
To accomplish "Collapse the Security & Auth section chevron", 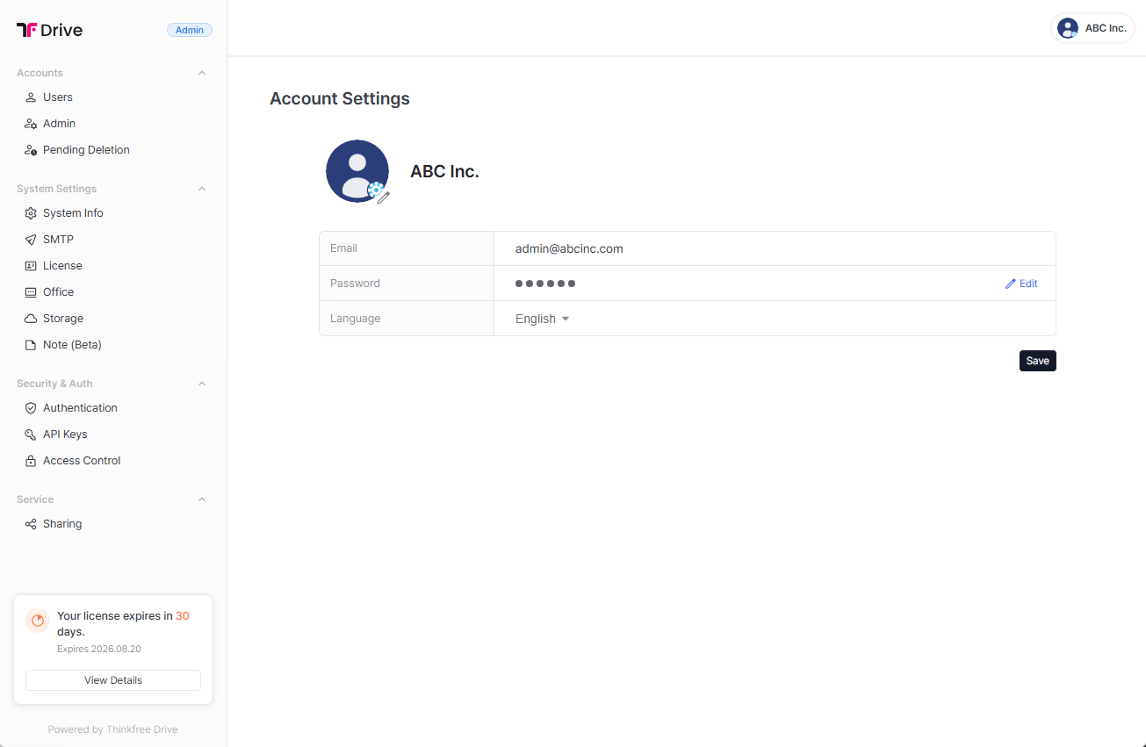I will pyautogui.click(x=202, y=384).
